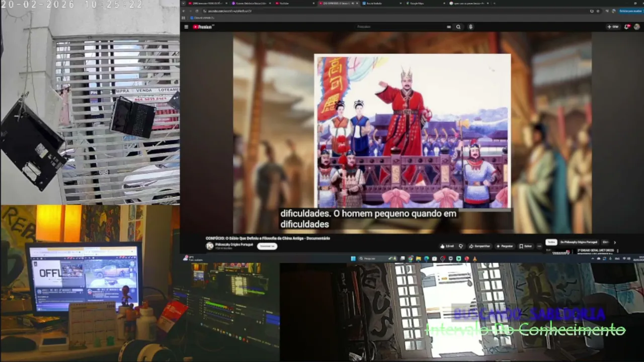Viewport: 644px width, 362px height.
Task: Expand hidden system tray icons chevron
Action: tap(593, 259)
